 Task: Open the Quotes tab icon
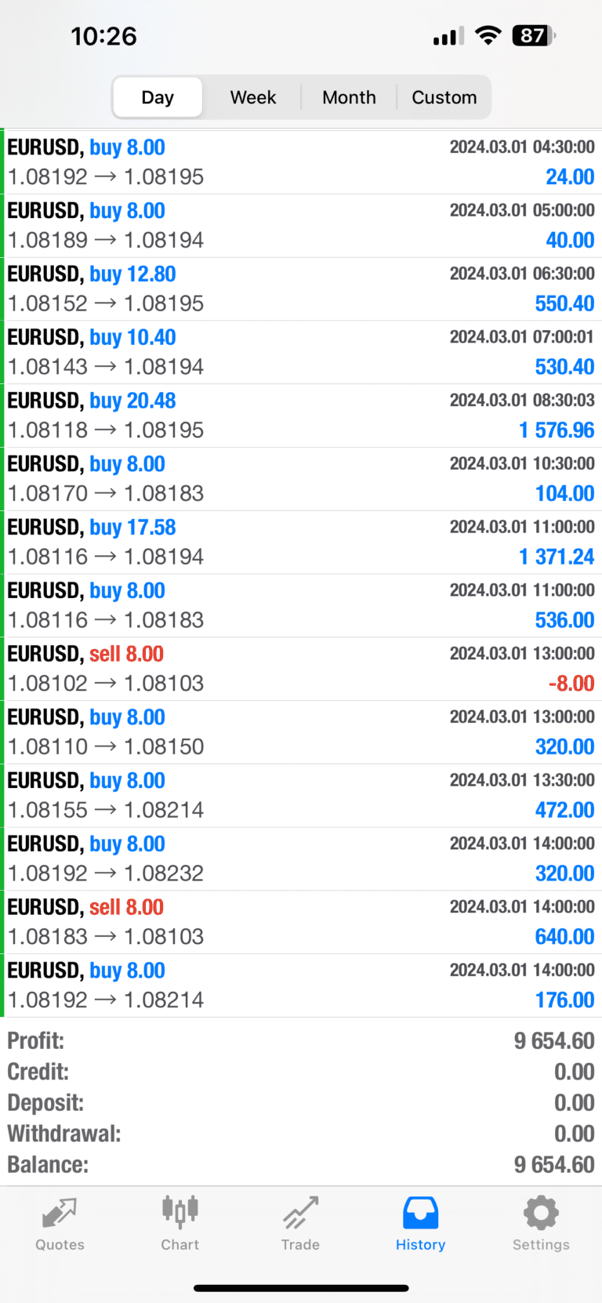pos(60,1214)
